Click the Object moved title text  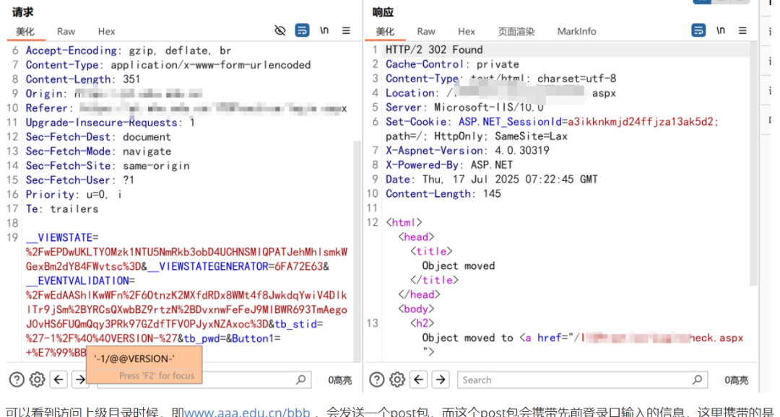click(458, 266)
